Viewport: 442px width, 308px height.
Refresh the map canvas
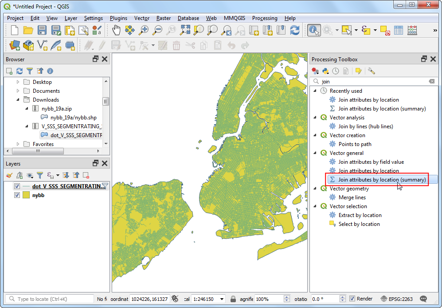[295, 30]
